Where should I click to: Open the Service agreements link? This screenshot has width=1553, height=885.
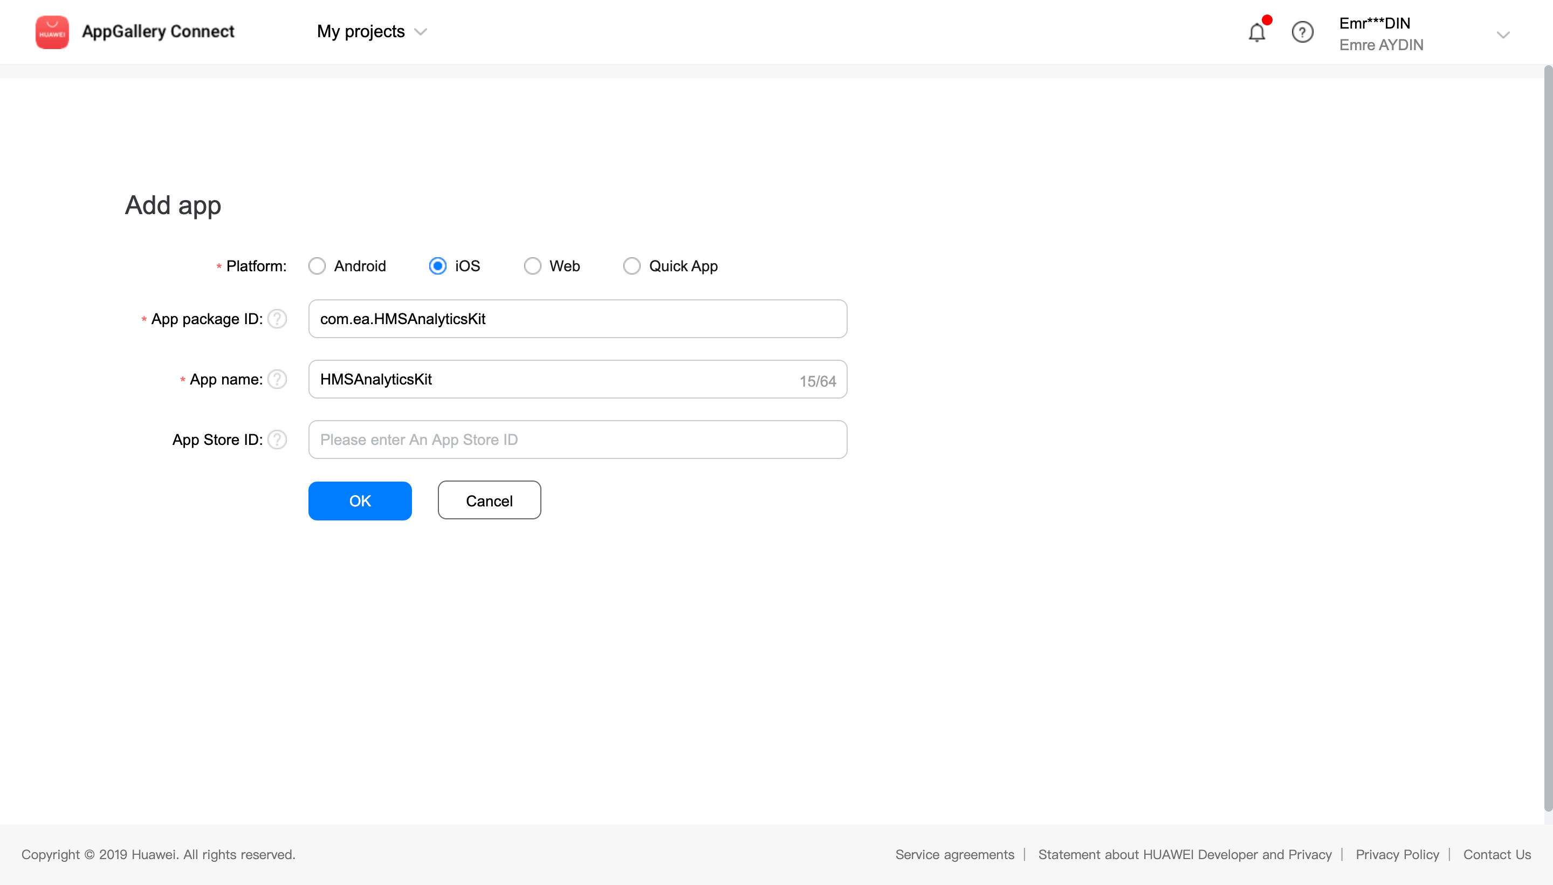[954, 854]
